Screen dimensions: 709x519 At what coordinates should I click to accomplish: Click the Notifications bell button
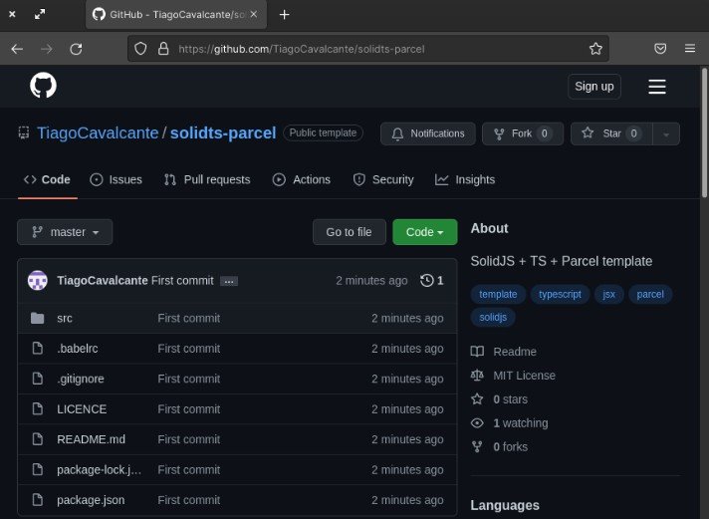pos(428,133)
